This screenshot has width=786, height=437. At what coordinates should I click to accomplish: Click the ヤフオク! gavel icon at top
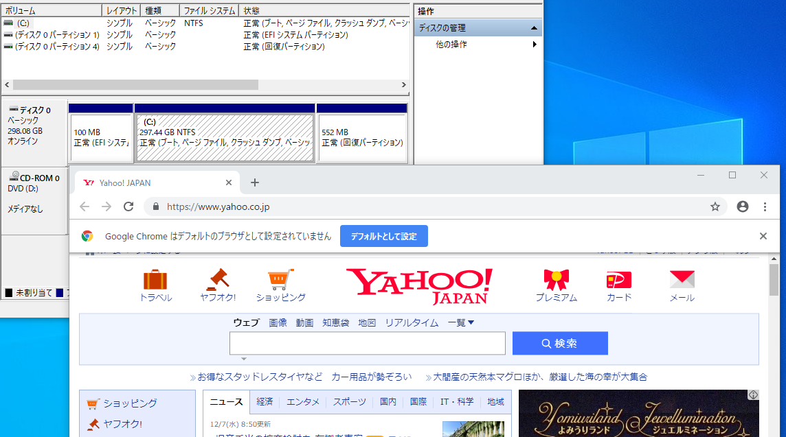pos(218,279)
